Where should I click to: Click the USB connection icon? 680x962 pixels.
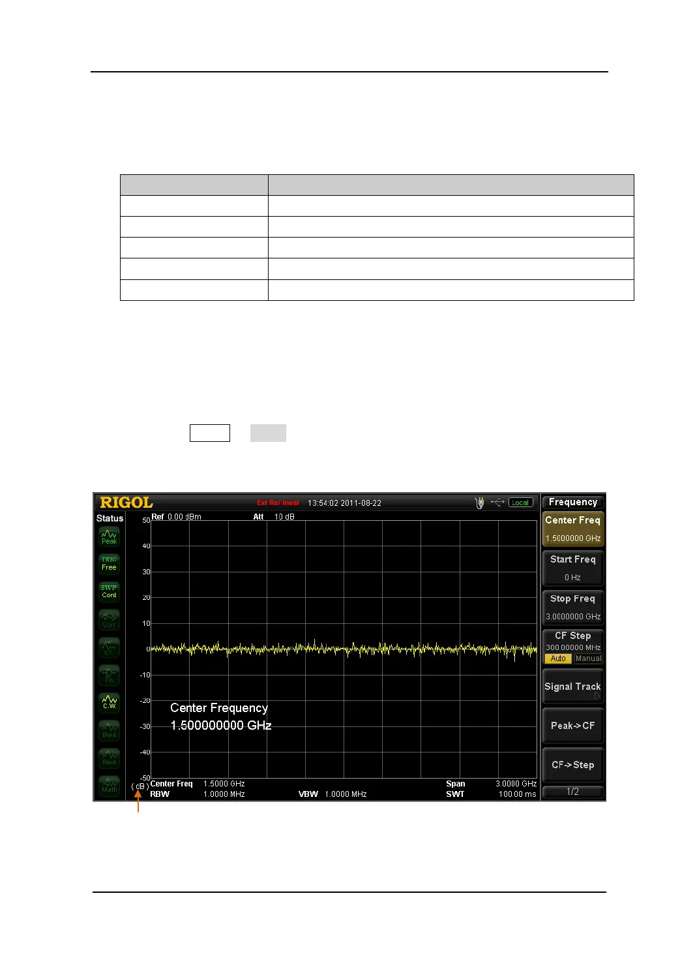click(x=497, y=502)
